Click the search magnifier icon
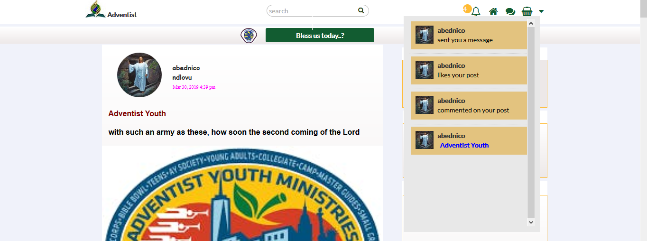Screen dimensions: 647x241 pyautogui.click(x=361, y=10)
